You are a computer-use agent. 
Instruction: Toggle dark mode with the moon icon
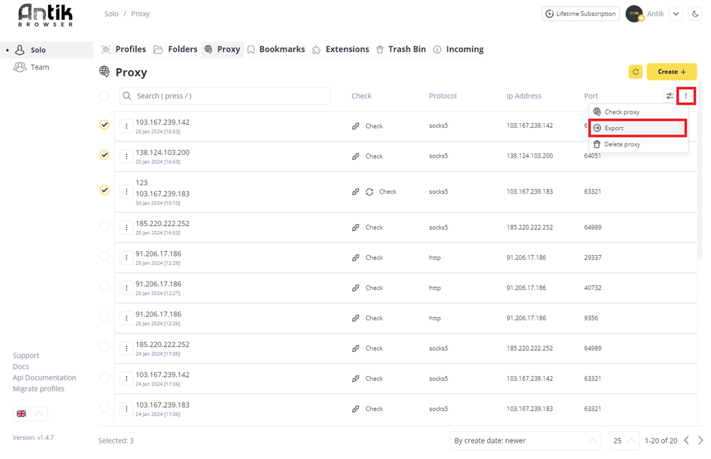click(x=695, y=14)
